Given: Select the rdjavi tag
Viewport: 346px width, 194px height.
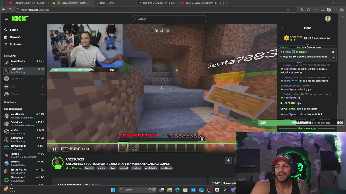Looking at the screenshot, I should pyautogui.click(x=112, y=168).
